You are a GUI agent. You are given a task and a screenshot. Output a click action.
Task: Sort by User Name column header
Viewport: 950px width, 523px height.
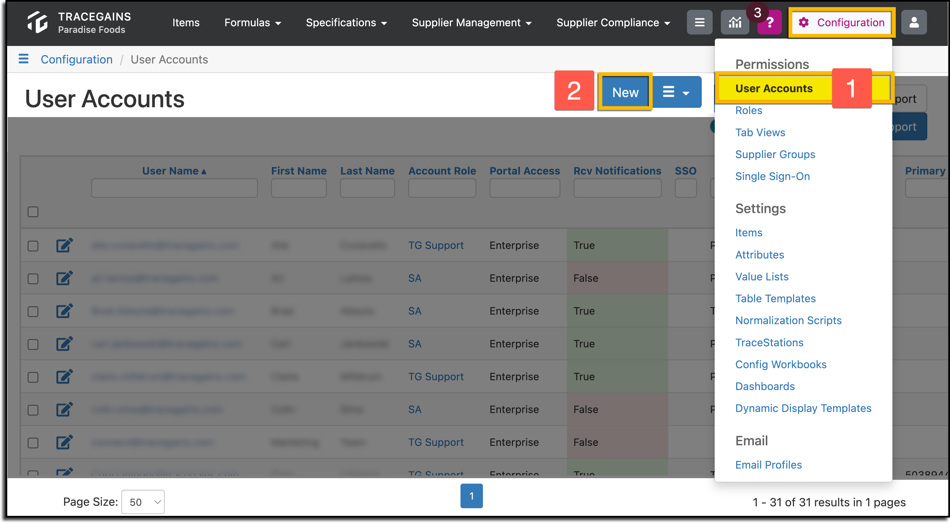[174, 171]
